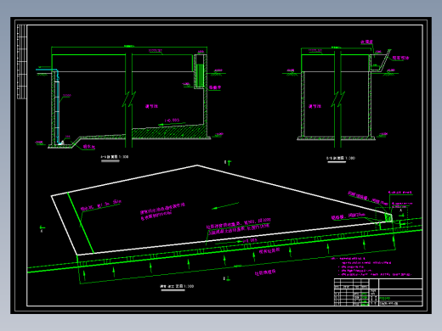Click the 调节池 label in the left section view

151,106
